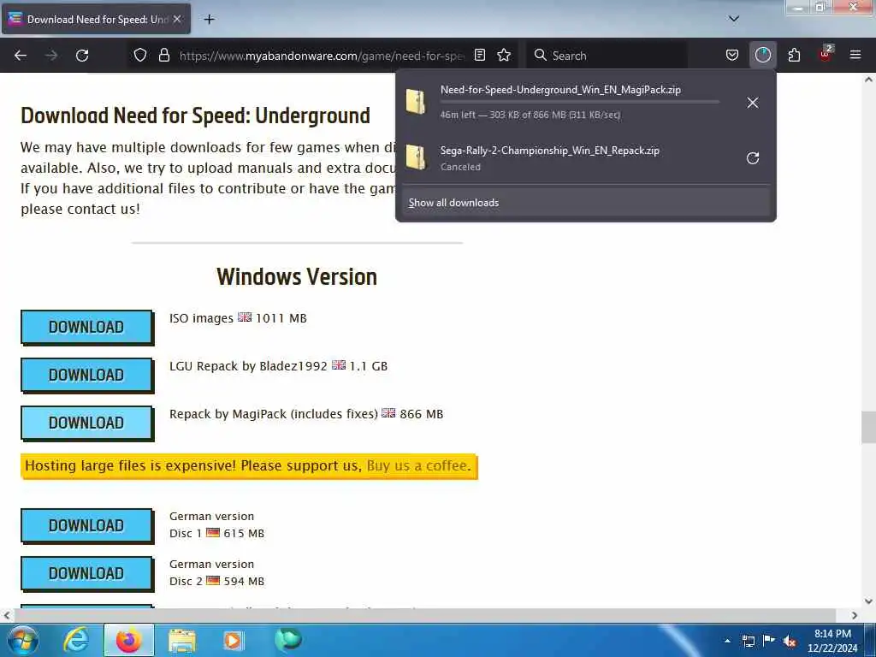
Task: Click the Firefox taskbar icon
Action: (x=128, y=640)
